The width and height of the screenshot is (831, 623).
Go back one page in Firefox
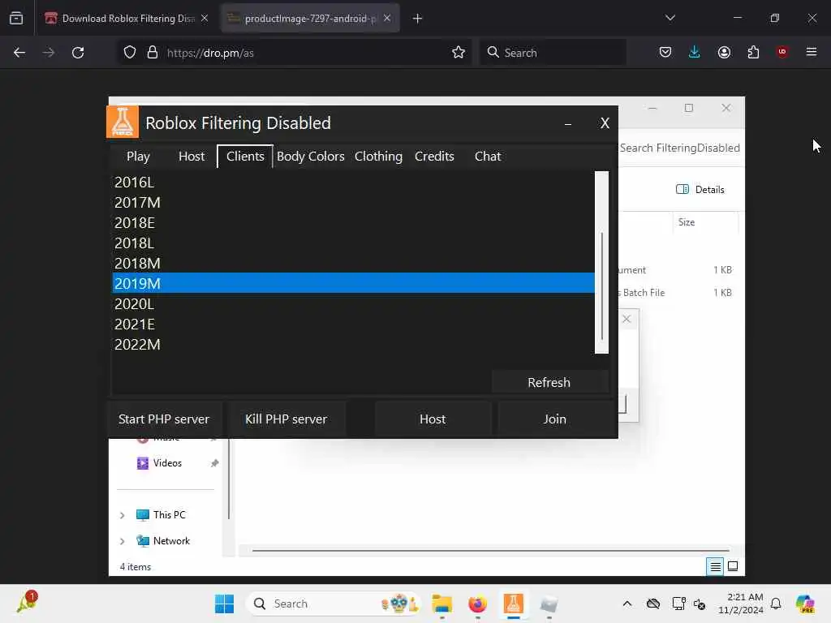19,53
